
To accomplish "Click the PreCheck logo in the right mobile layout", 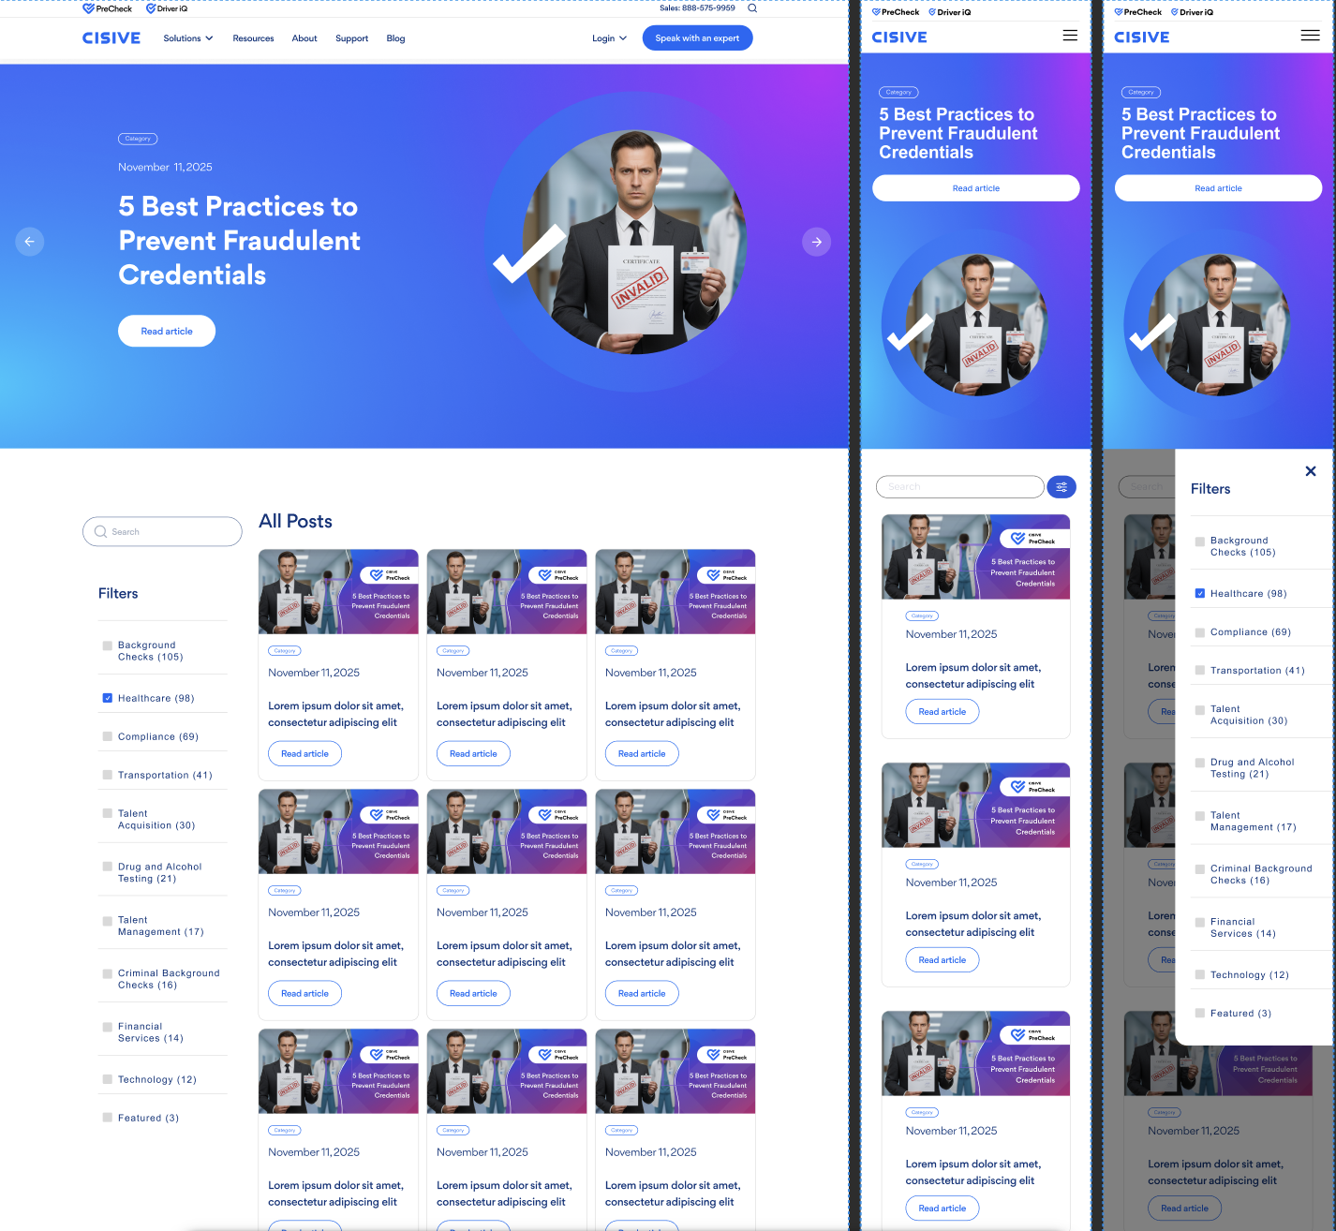I will tap(1137, 12).
